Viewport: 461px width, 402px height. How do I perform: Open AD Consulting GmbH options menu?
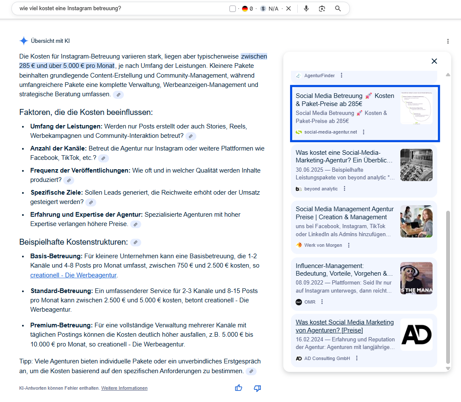pos(357,358)
